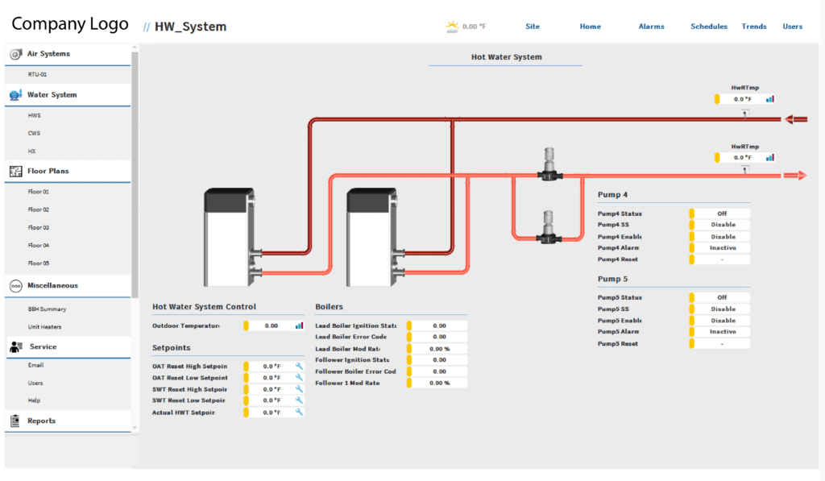825x481 pixels.
Task: Click Pump4 Status value Off
Action: 722,214
